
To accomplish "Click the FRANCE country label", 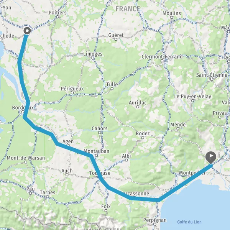I will point(128,9).
